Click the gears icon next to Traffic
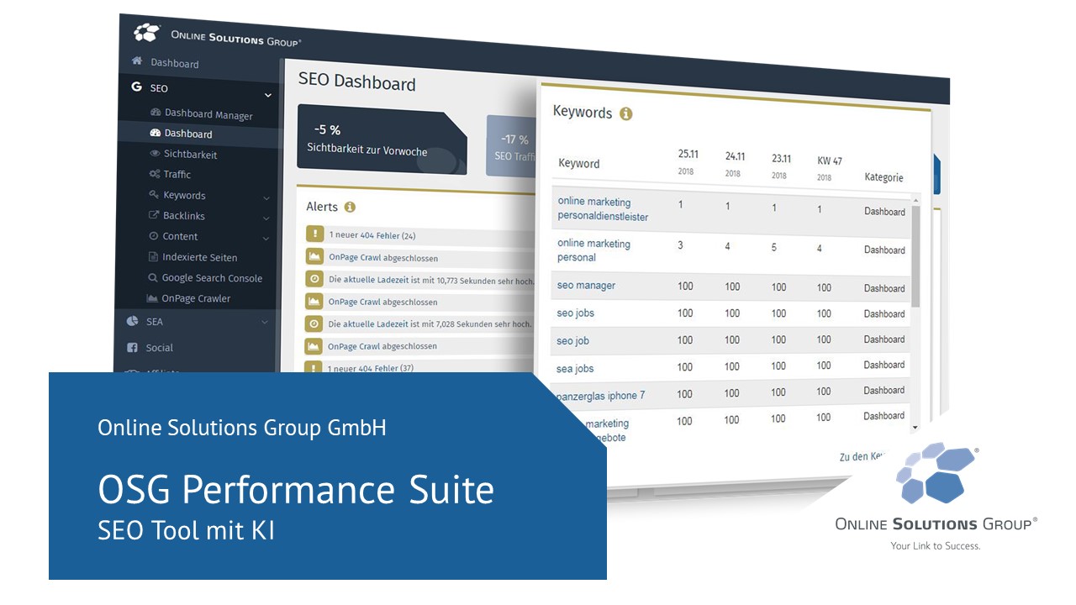1076x605 pixels. coord(155,174)
